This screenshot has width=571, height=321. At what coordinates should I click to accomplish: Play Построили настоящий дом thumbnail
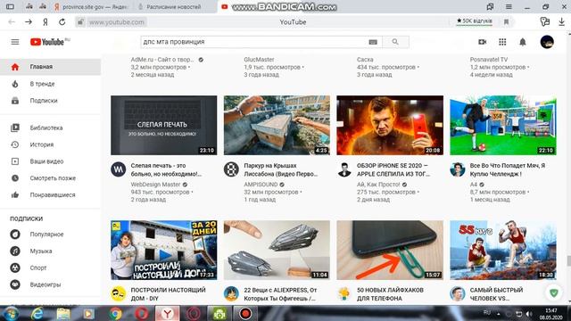pyautogui.click(x=164, y=250)
